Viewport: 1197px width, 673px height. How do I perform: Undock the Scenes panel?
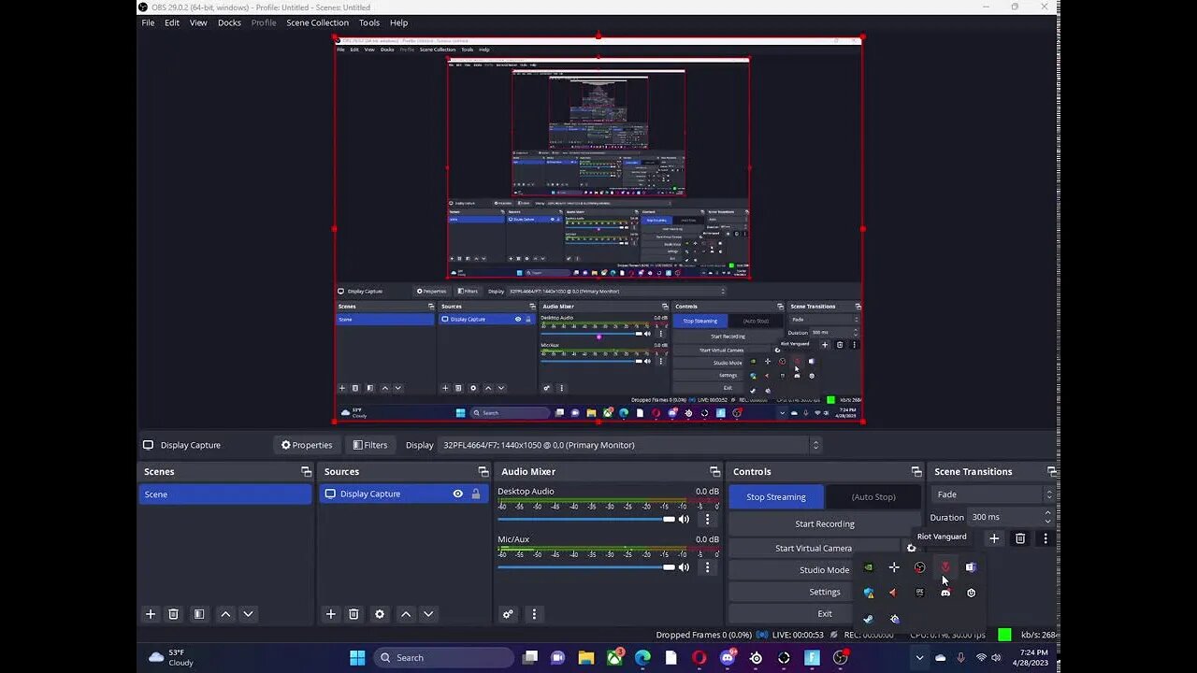click(306, 472)
